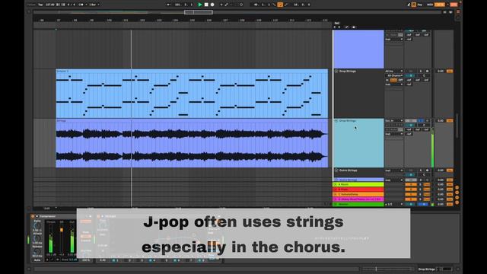The height and width of the screenshot is (274, 487).
Task: Click the Session Record circle icon
Action: point(241,5)
